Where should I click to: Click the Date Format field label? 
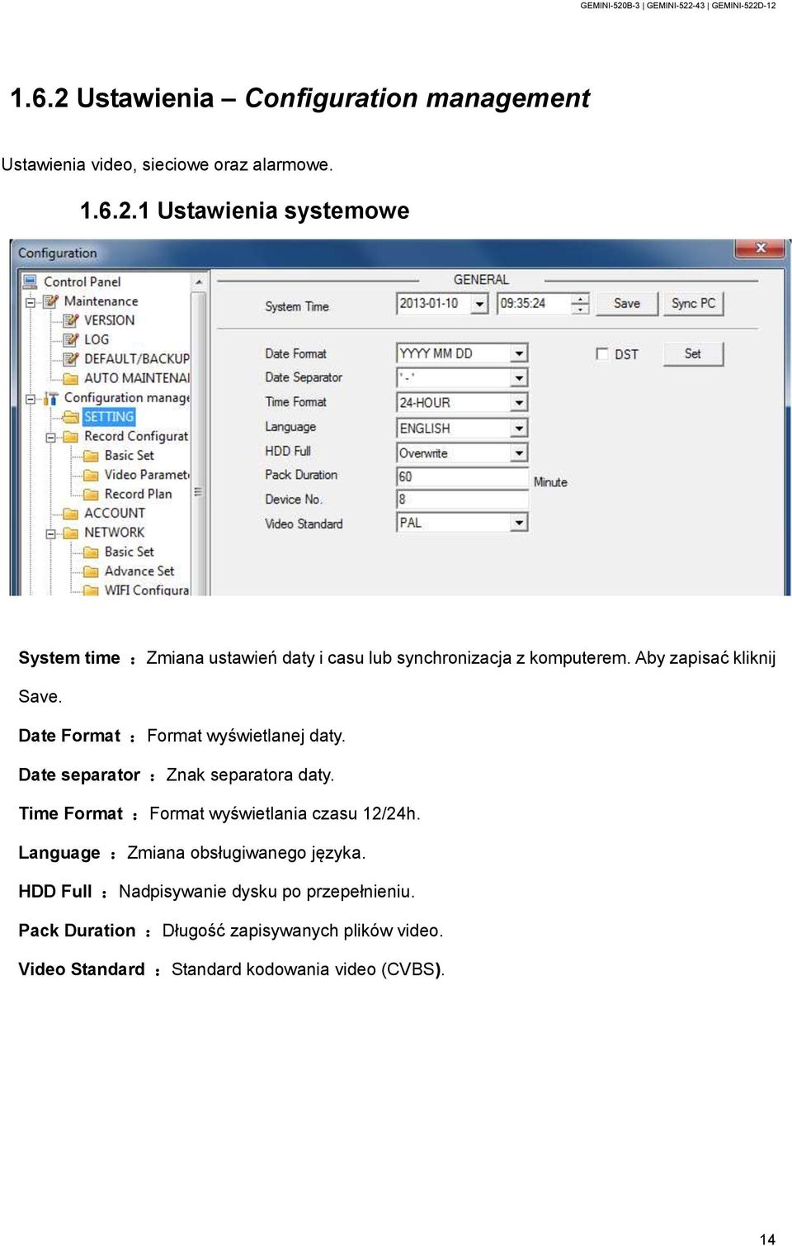[295, 353]
